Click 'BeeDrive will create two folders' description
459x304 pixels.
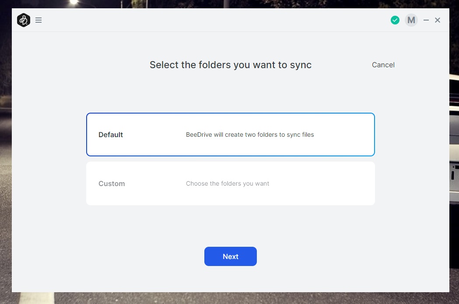coord(250,135)
